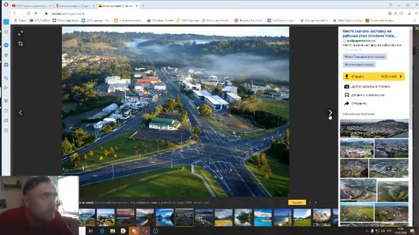Open WhatsApp in the Opera sidebar

[x=6, y=55]
